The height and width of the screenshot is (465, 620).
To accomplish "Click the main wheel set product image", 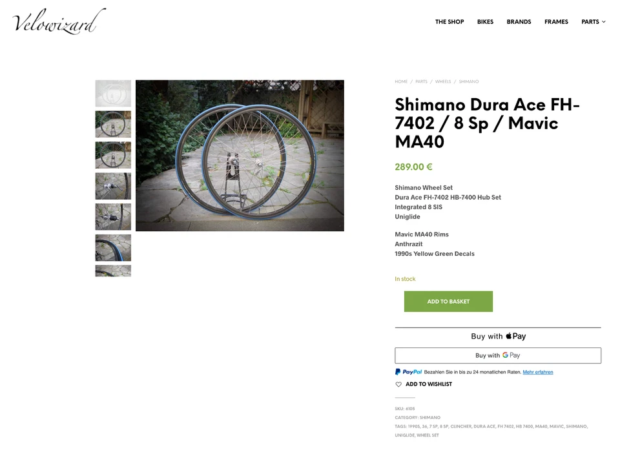I will tap(240, 156).
